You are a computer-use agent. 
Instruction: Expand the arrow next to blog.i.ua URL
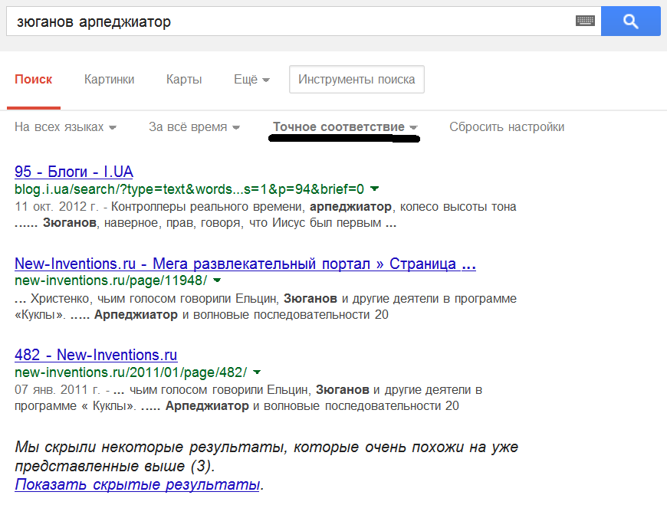pos(374,189)
